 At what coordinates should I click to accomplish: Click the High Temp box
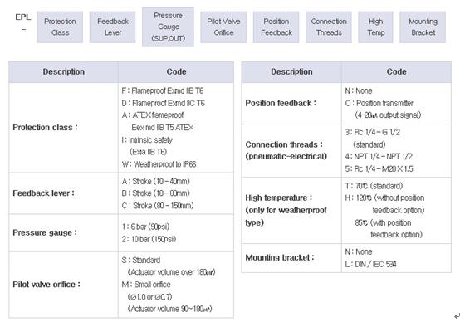tap(375, 27)
